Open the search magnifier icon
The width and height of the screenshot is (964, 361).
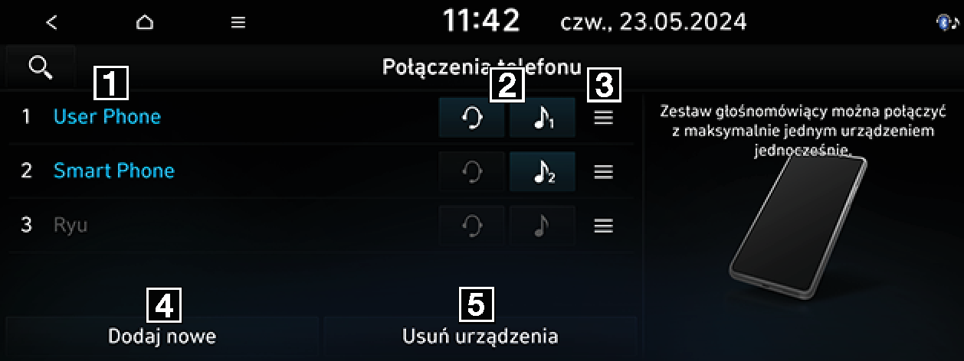tap(40, 67)
